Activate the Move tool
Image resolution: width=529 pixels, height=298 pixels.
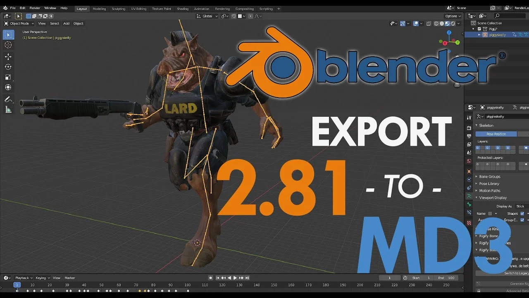[8, 57]
